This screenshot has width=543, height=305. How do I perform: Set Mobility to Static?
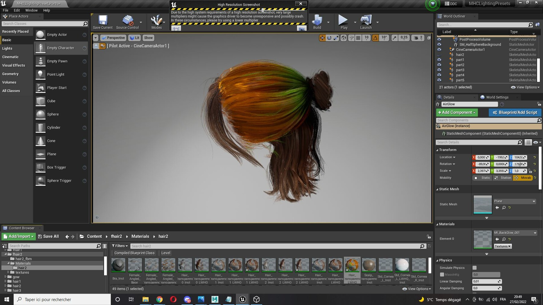click(482, 178)
